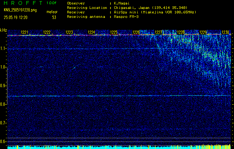Click the meteor count label
This screenshot has width=234, height=149.
(52, 12)
